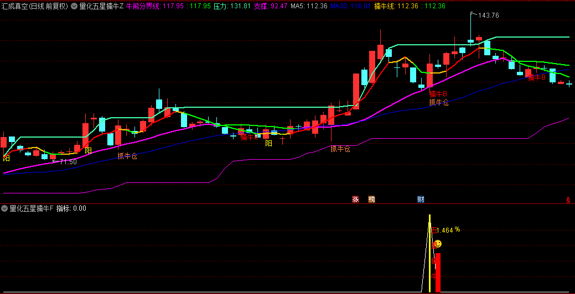Click the 71.50 low price marker
The image size is (575, 294).
tap(68, 162)
